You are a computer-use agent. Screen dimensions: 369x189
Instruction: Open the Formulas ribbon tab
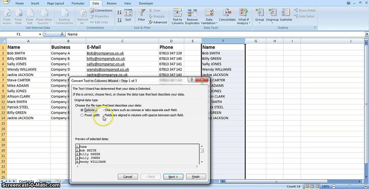tap(78, 3)
